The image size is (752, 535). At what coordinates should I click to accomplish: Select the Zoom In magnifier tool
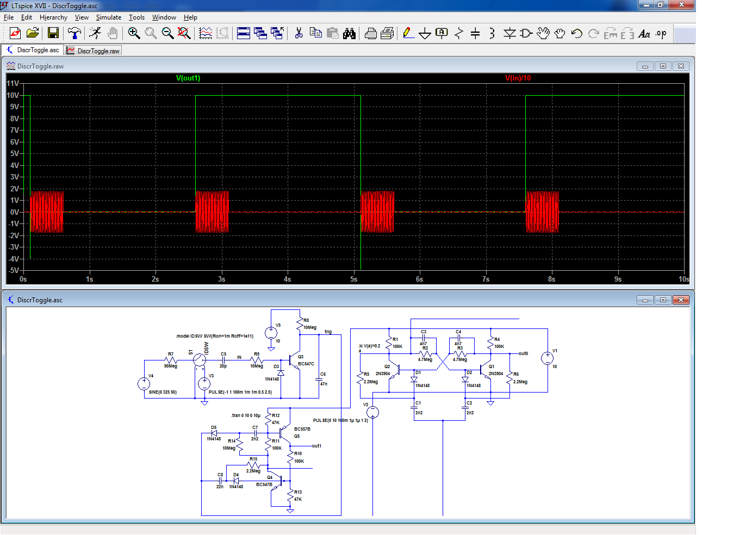click(x=133, y=33)
